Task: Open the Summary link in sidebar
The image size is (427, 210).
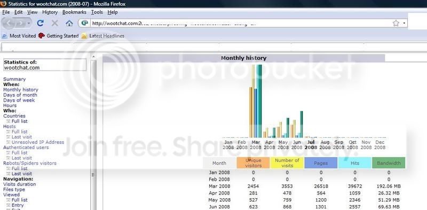Action: click(x=14, y=79)
